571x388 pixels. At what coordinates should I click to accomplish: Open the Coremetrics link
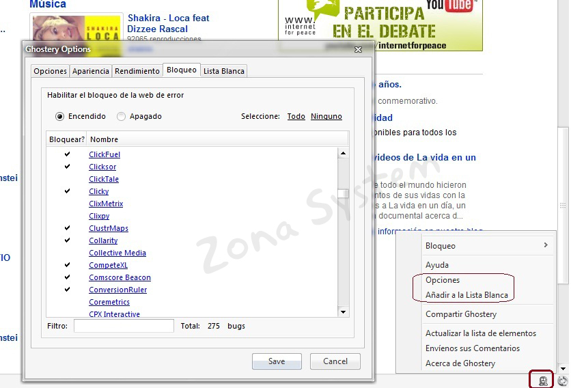click(x=109, y=302)
